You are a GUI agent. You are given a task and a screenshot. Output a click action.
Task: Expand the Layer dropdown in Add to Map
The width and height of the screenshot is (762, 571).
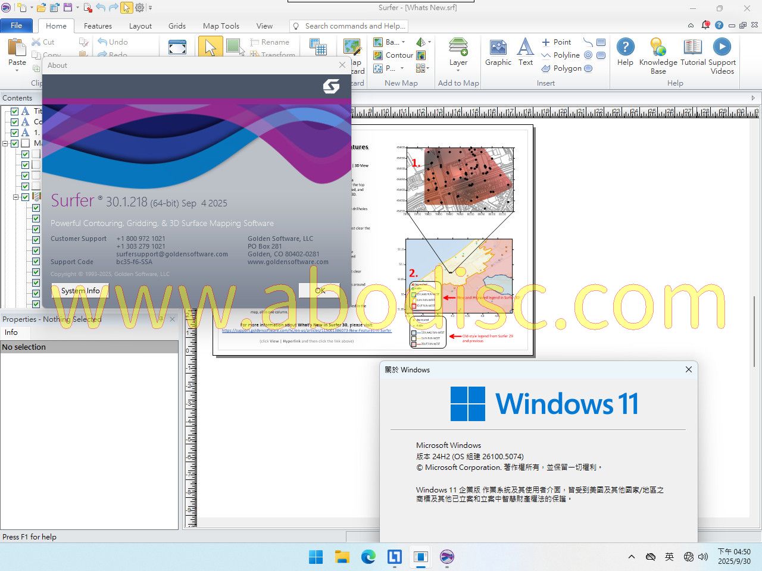(x=458, y=70)
